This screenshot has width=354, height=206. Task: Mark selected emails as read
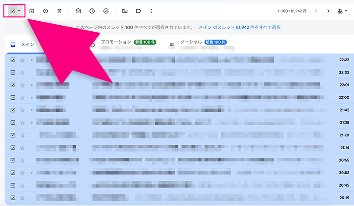click(78, 11)
